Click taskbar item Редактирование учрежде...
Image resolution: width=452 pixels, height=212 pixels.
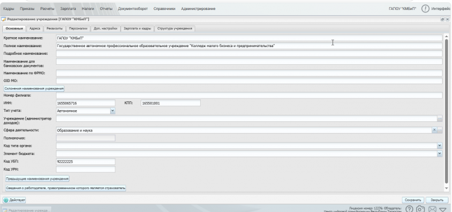tap(26, 210)
